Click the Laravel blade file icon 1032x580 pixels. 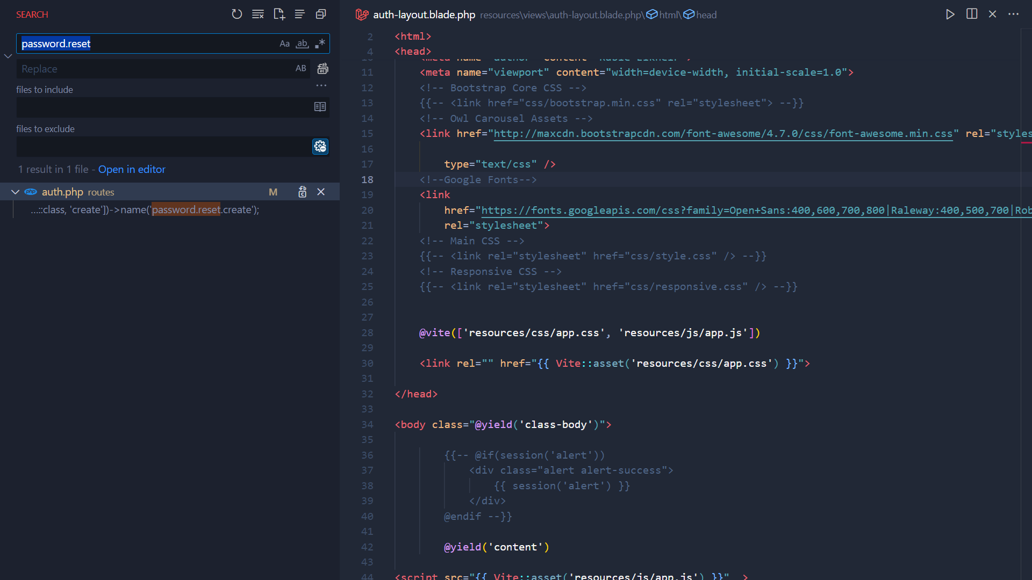(362, 15)
